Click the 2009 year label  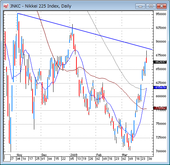[74, 155]
